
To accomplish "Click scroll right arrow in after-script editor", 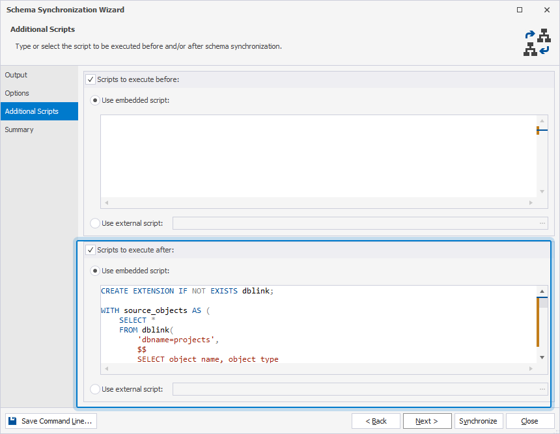I will 531,369.
